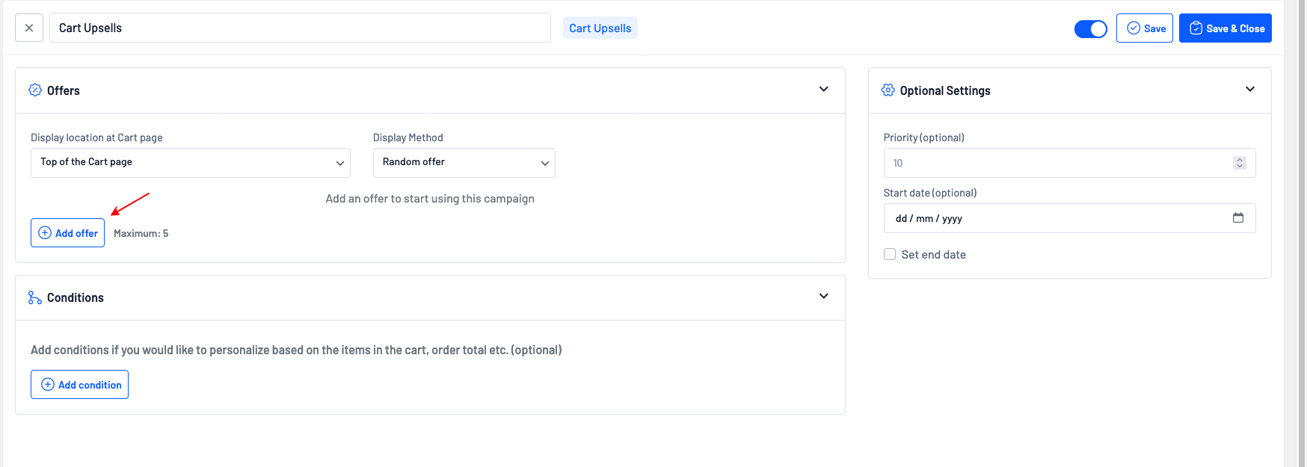Click the Offers section badge icon
Image resolution: width=1307 pixels, height=467 pixels.
(35, 90)
